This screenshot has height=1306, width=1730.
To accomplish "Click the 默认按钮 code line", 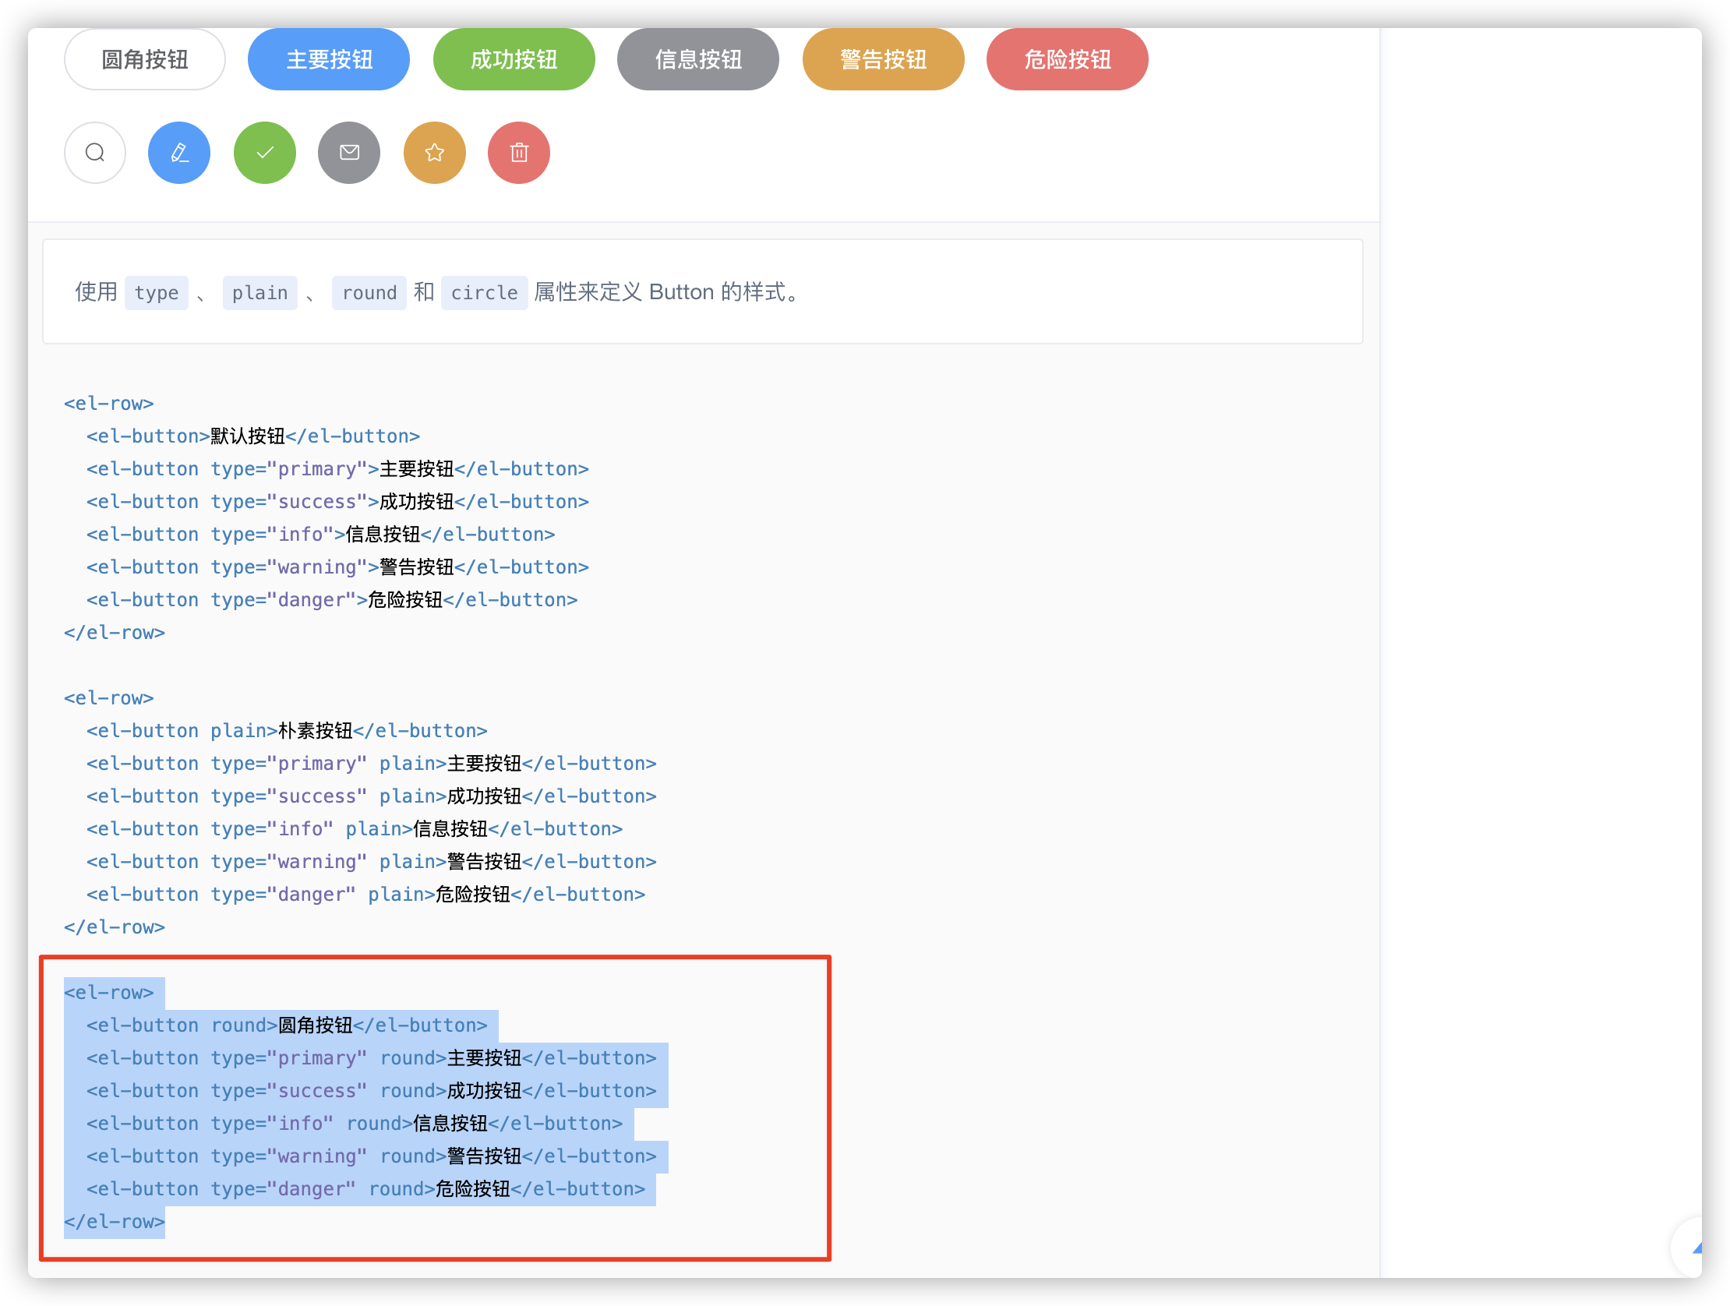I will pyautogui.click(x=252, y=436).
